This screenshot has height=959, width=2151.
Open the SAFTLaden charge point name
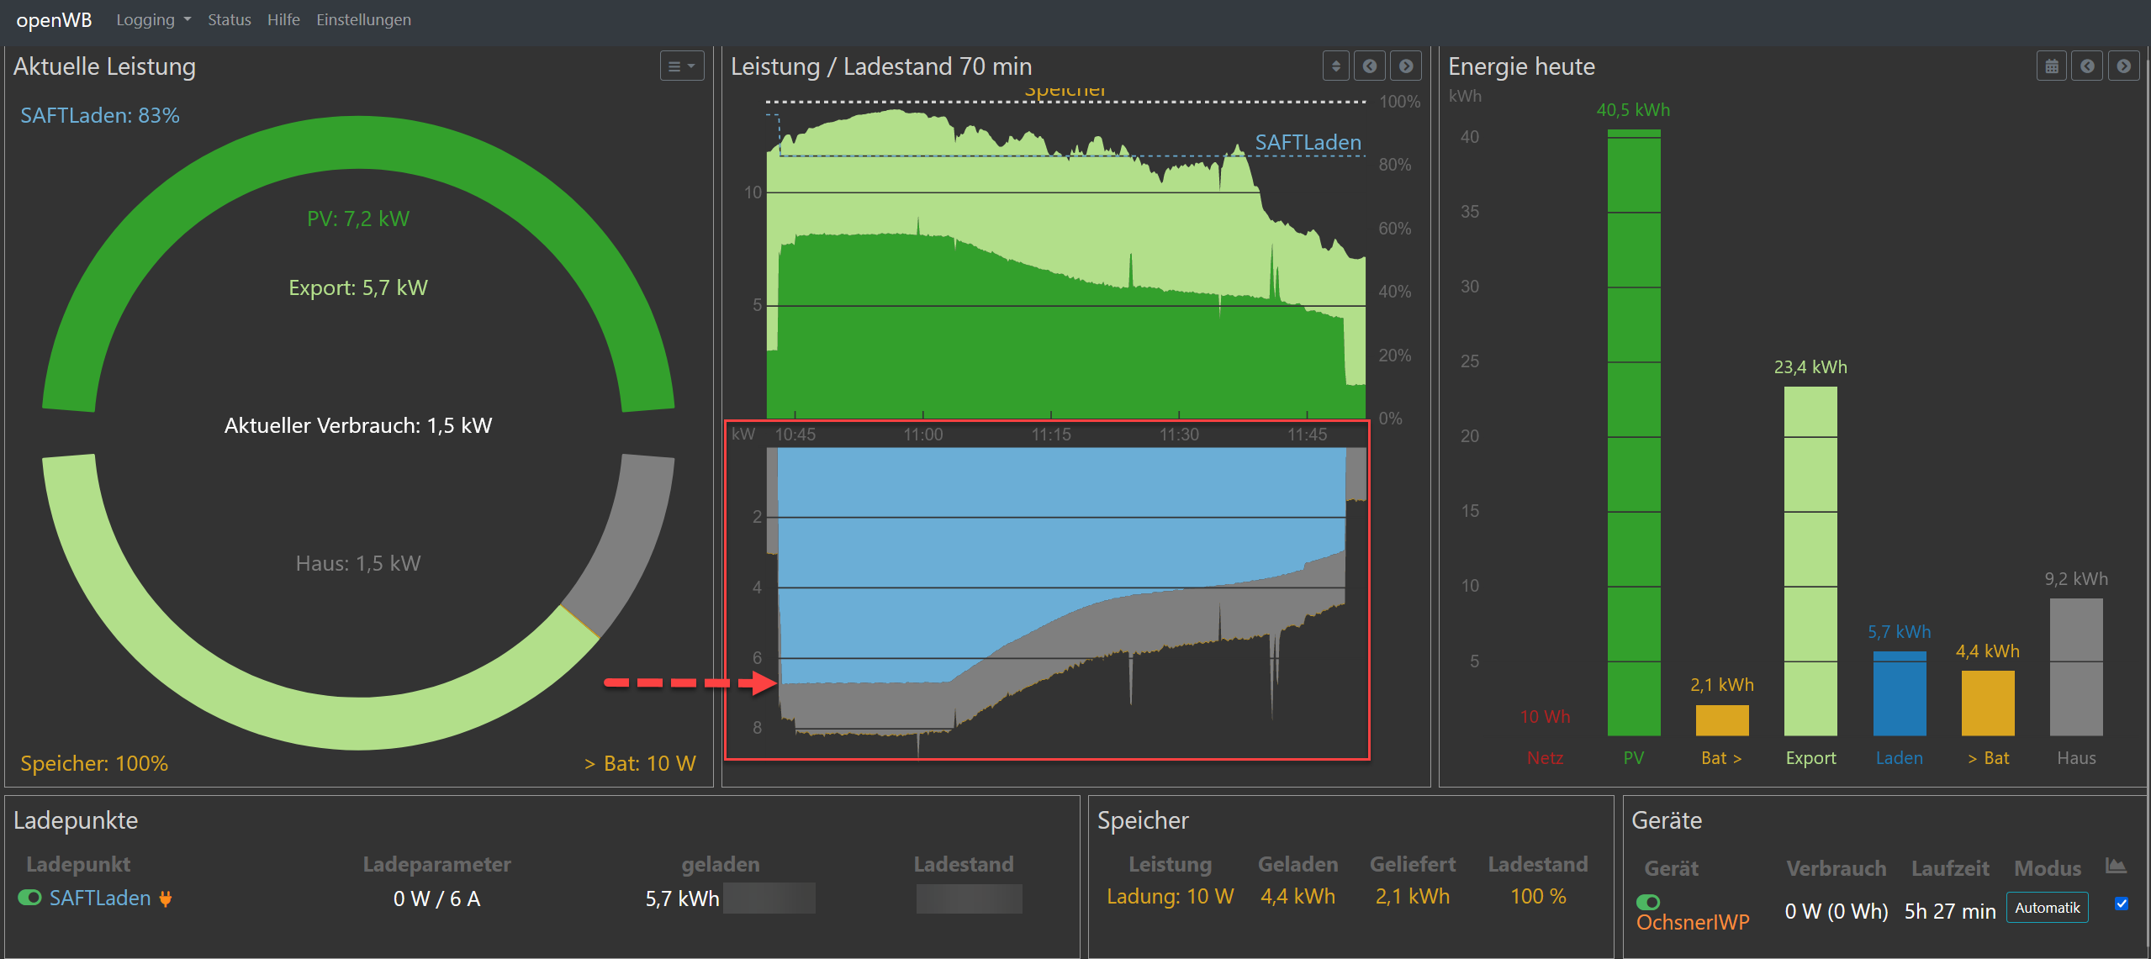tap(100, 898)
